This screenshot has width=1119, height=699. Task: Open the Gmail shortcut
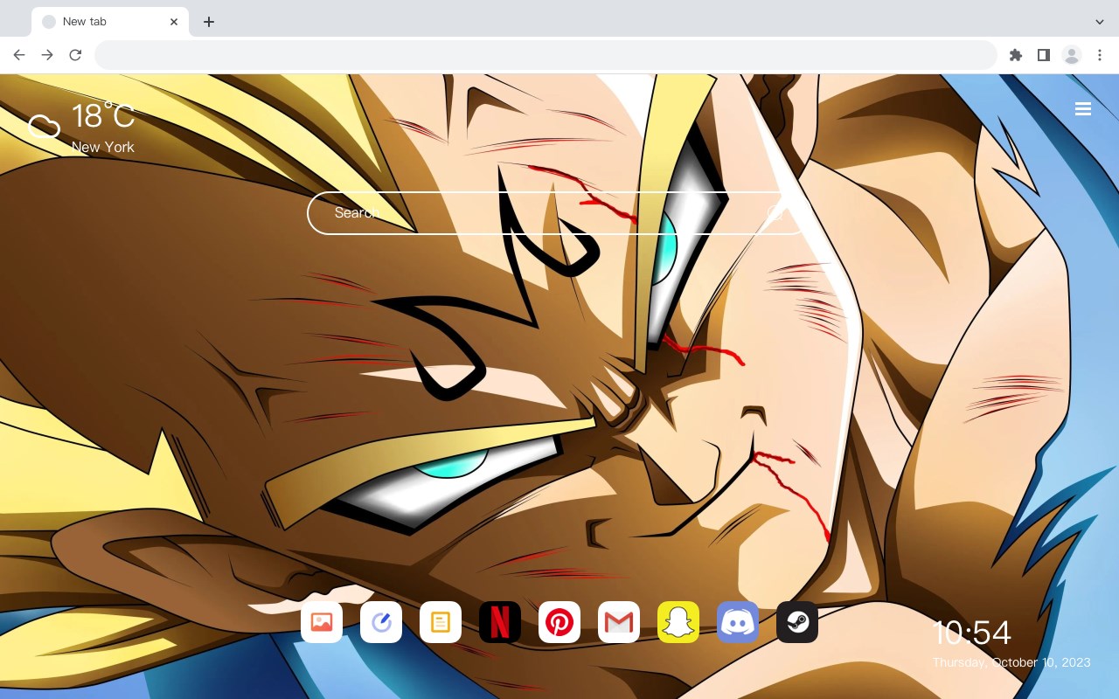[619, 622]
